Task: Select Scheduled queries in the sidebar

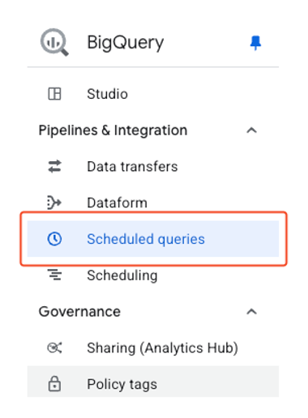Action: [153, 239]
